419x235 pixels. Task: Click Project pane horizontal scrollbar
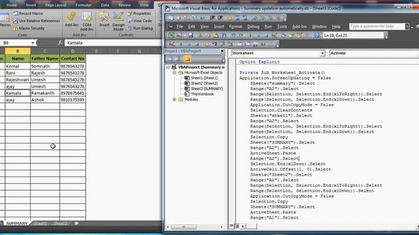coord(194,227)
